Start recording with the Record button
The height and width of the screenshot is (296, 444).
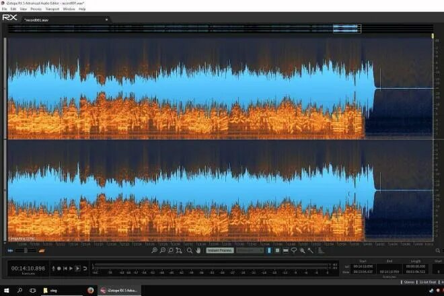[59, 268]
